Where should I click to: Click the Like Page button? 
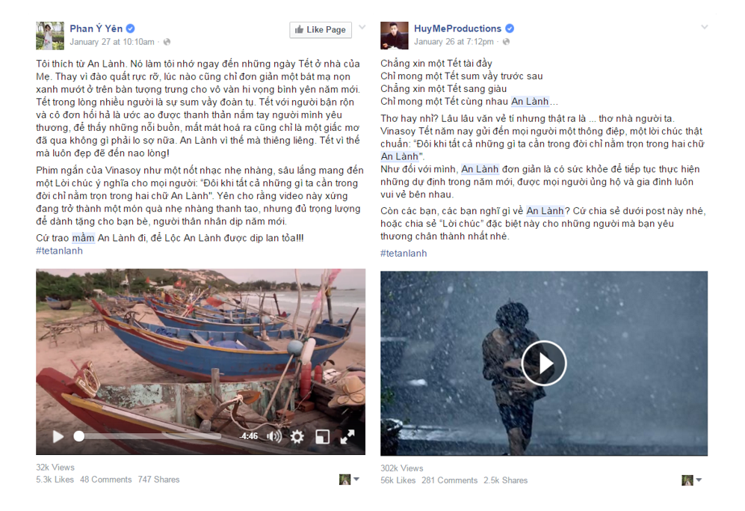pos(321,29)
